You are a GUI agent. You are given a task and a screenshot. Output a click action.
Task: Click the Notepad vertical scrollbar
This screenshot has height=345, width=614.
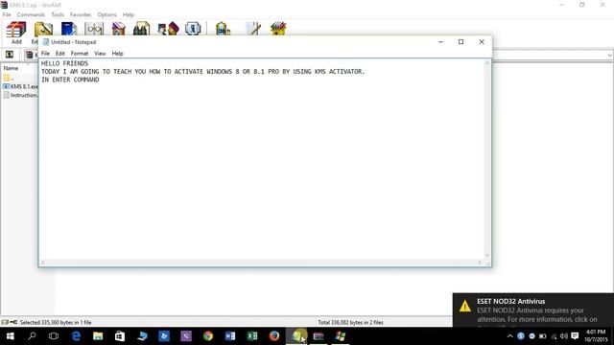(487, 158)
